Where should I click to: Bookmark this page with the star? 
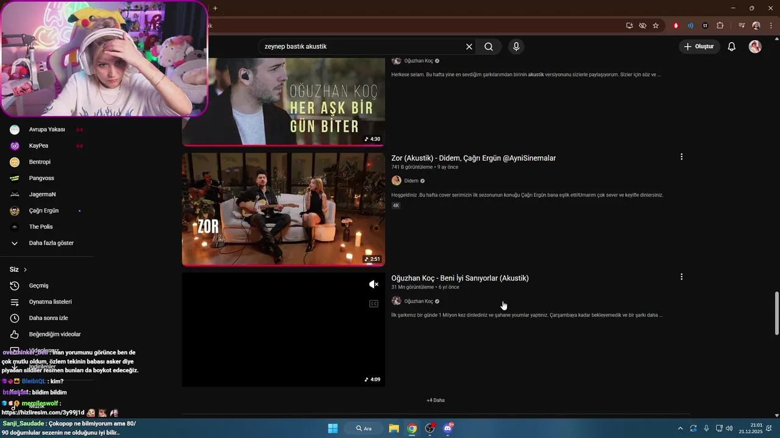[656, 26]
